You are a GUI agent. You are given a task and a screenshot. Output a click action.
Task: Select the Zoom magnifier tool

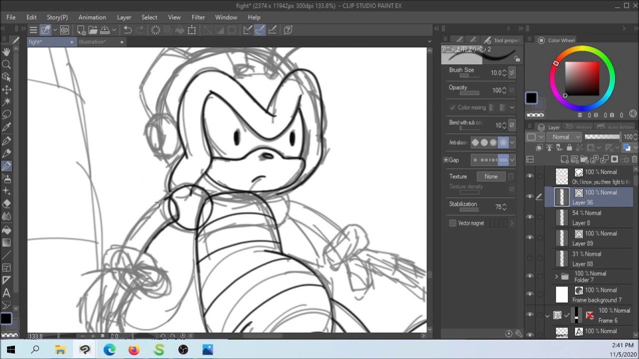(6, 64)
